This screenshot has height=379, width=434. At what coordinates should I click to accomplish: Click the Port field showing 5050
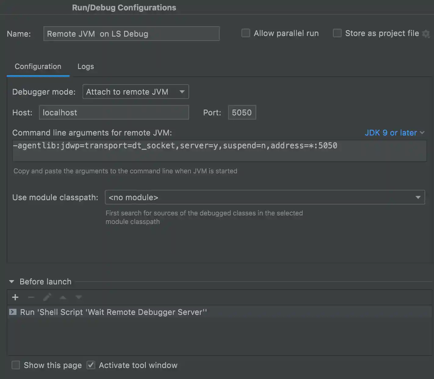point(242,112)
